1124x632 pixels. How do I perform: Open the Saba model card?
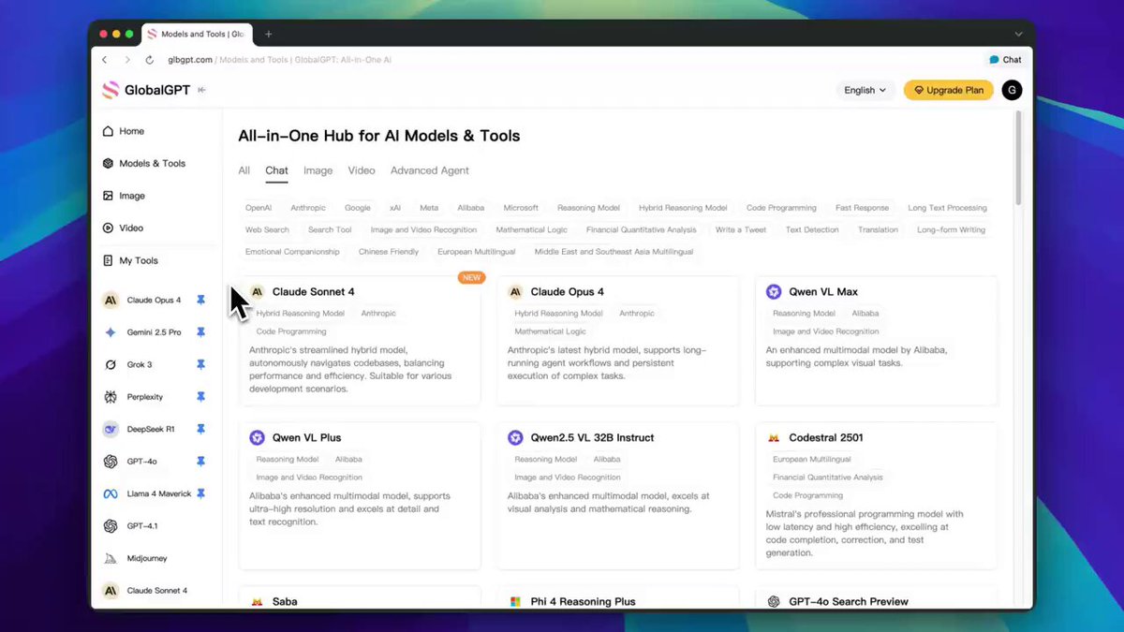[x=360, y=598]
